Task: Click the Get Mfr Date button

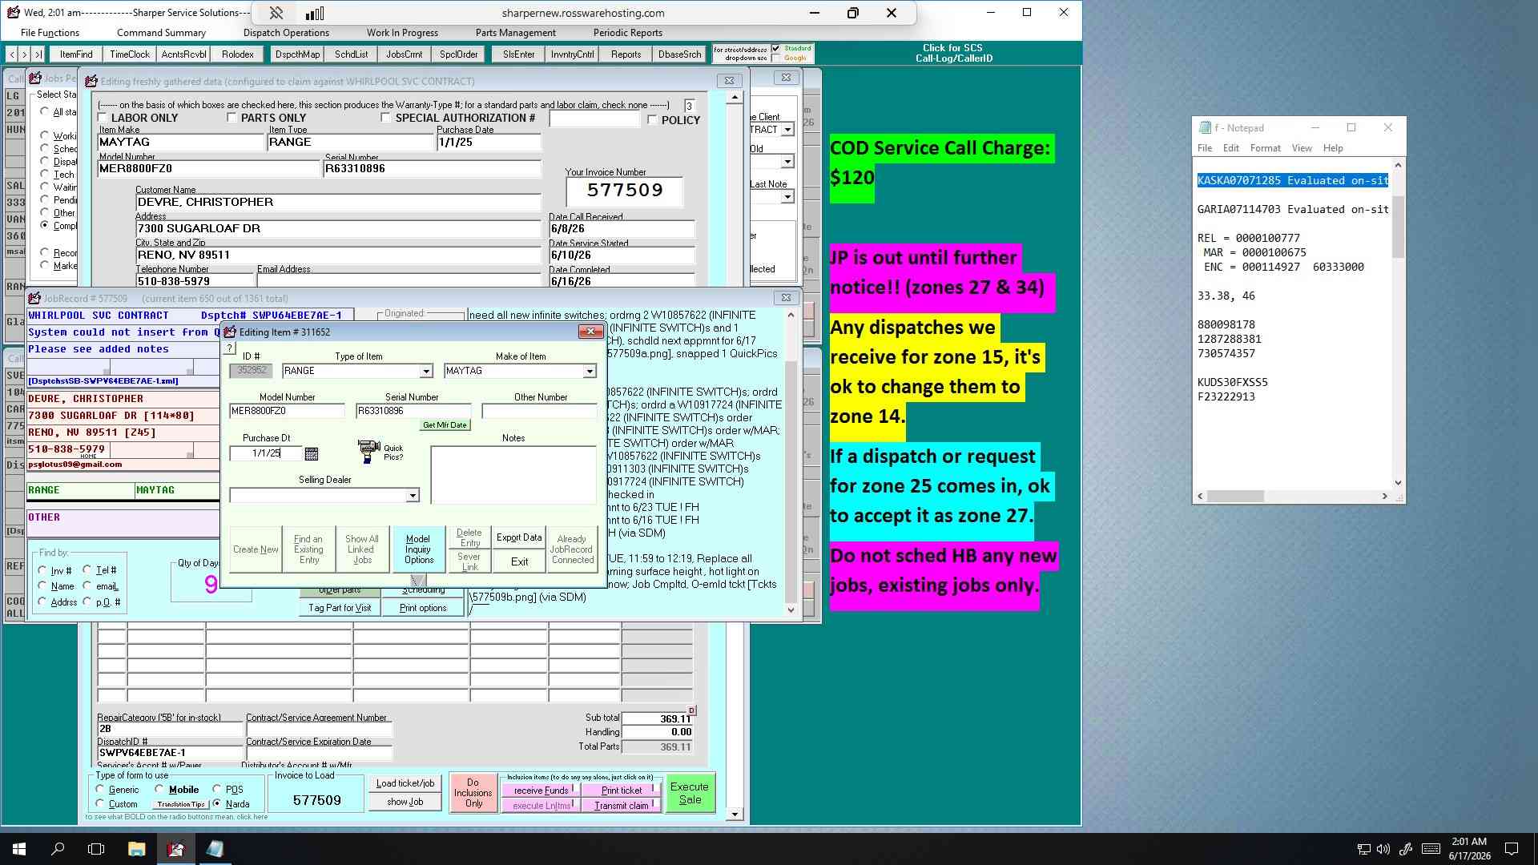Action: click(x=445, y=425)
